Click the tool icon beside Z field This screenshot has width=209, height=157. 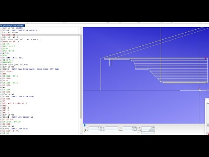pos(85,130)
